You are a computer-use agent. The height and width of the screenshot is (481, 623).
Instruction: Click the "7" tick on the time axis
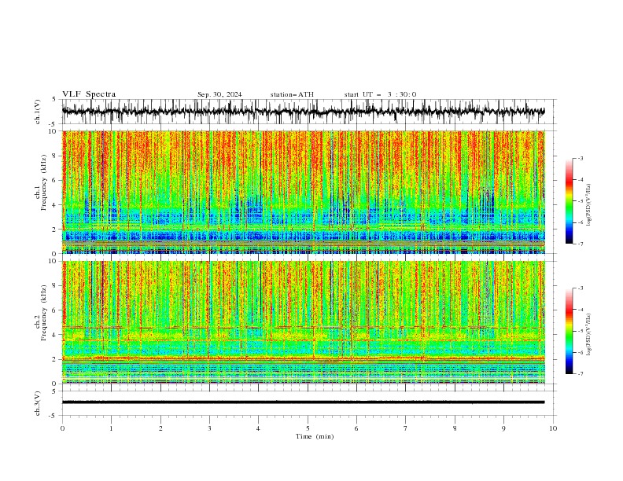(406, 428)
